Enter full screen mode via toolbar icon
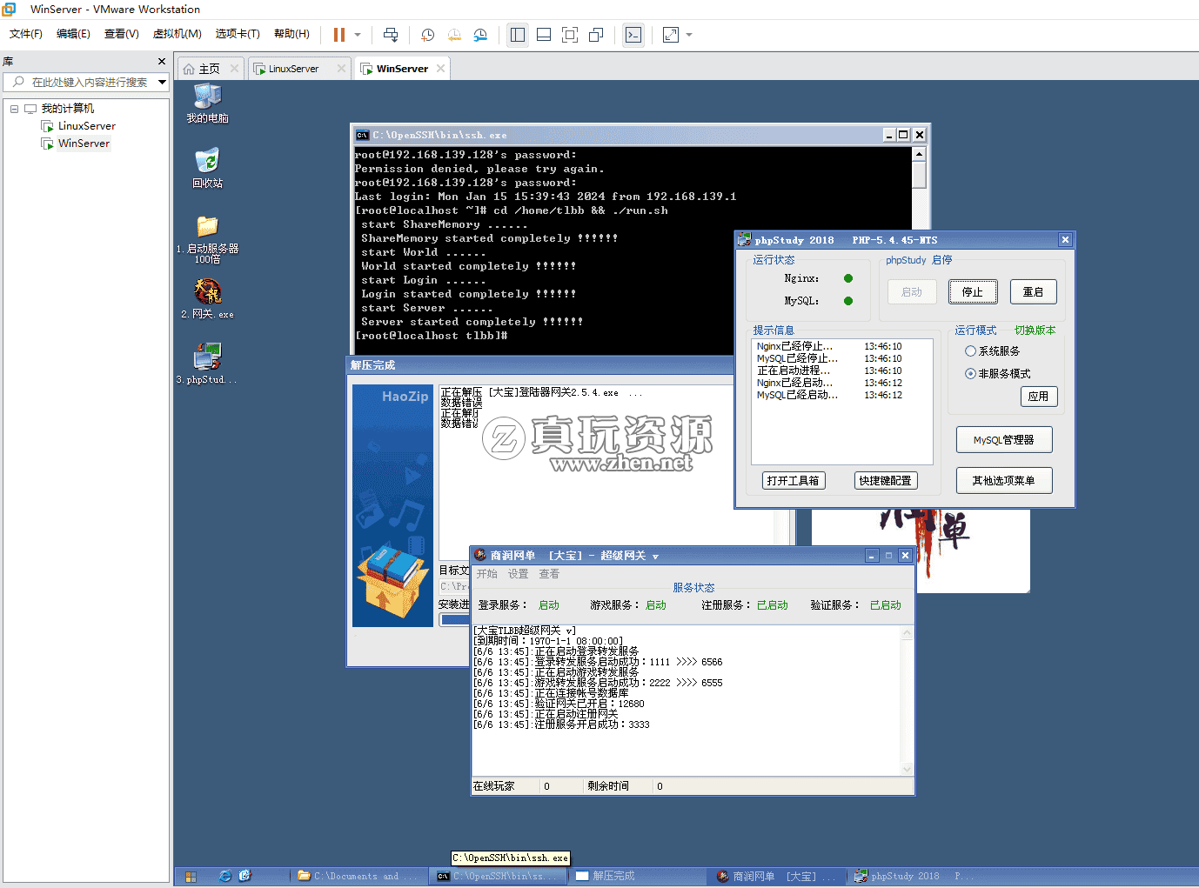This screenshot has width=1199, height=888. coord(570,35)
